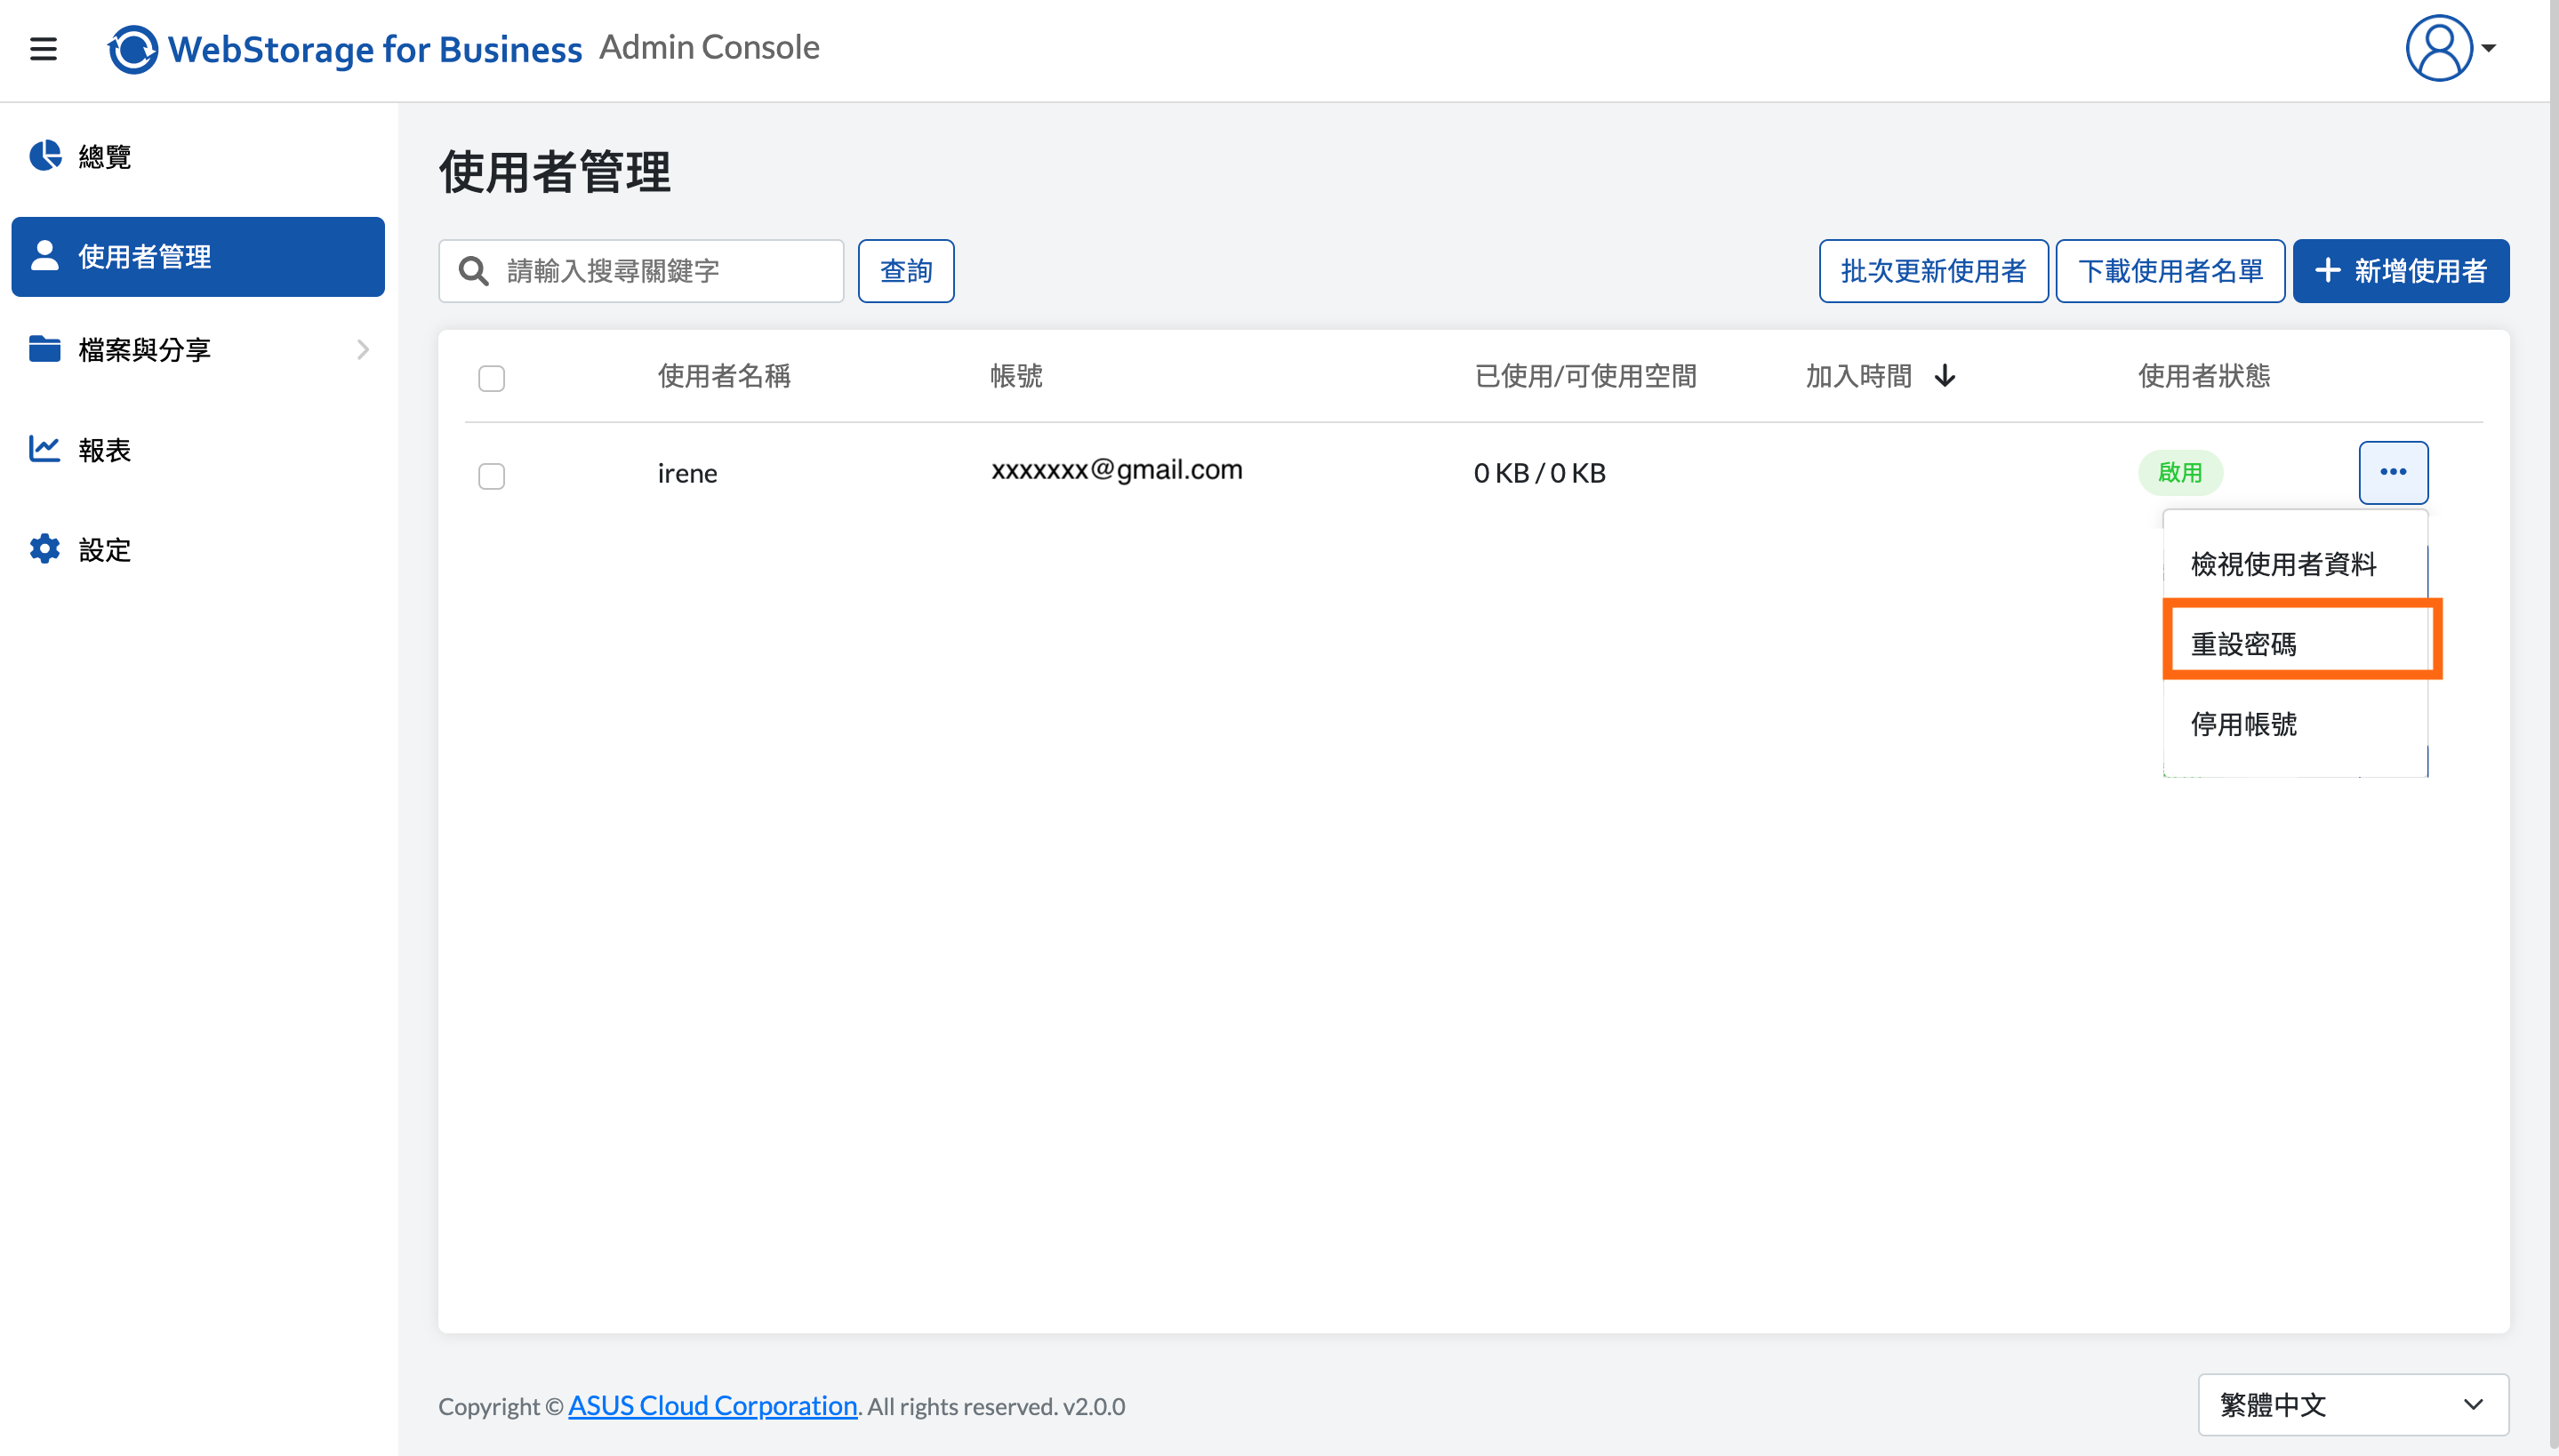Click 使用者名稱 column header
This screenshot has height=1456, width=2559.
pyautogui.click(x=724, y=376)
